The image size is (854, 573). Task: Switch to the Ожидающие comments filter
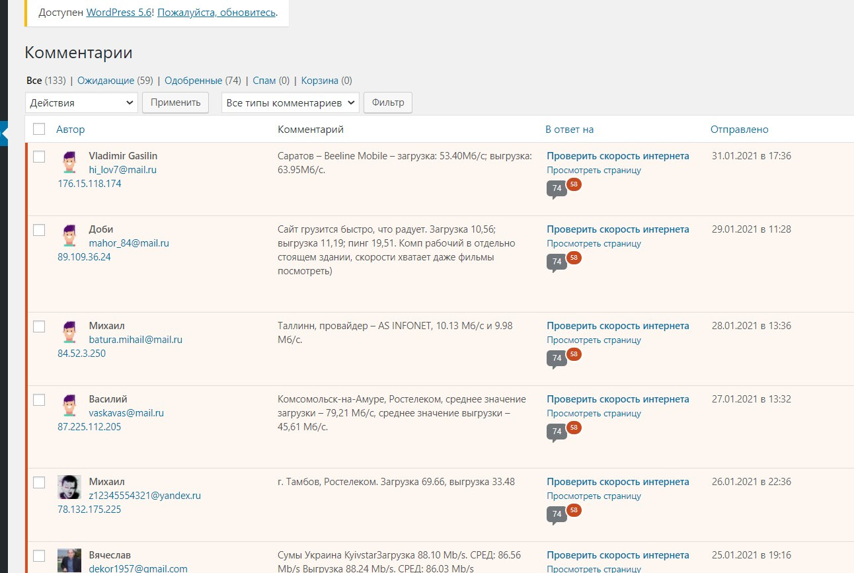106,81
